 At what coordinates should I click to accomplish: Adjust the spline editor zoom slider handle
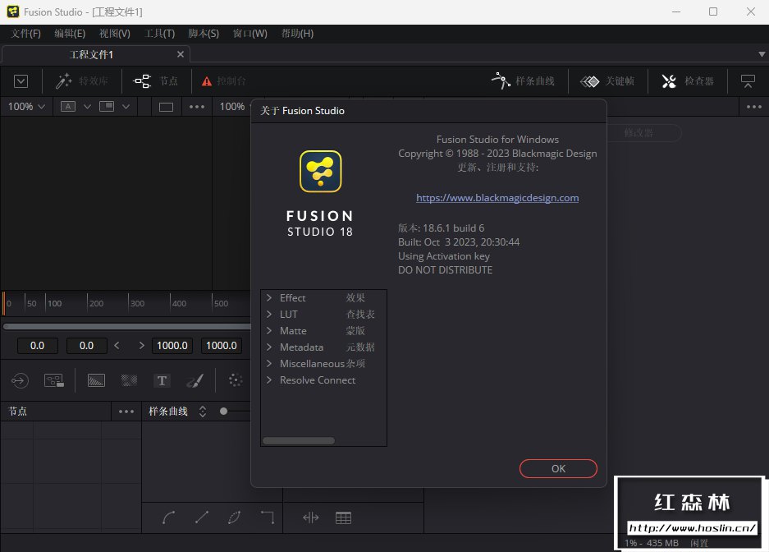tap(223, 412)
